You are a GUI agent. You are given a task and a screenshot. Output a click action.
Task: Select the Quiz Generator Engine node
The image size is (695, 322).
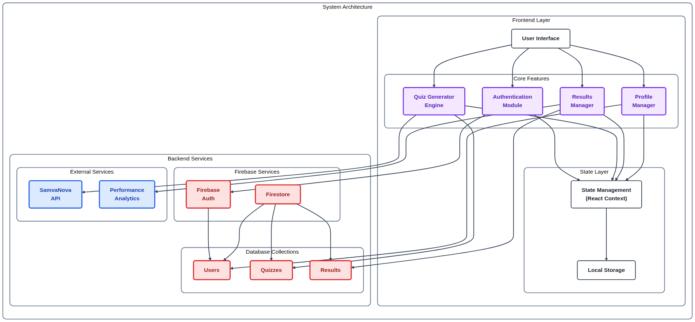point(434,101)
